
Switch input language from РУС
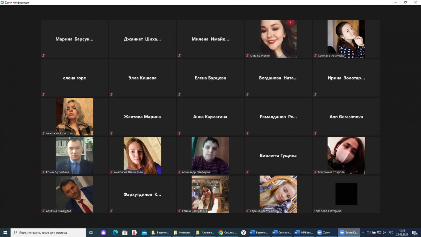click(391, 233)
